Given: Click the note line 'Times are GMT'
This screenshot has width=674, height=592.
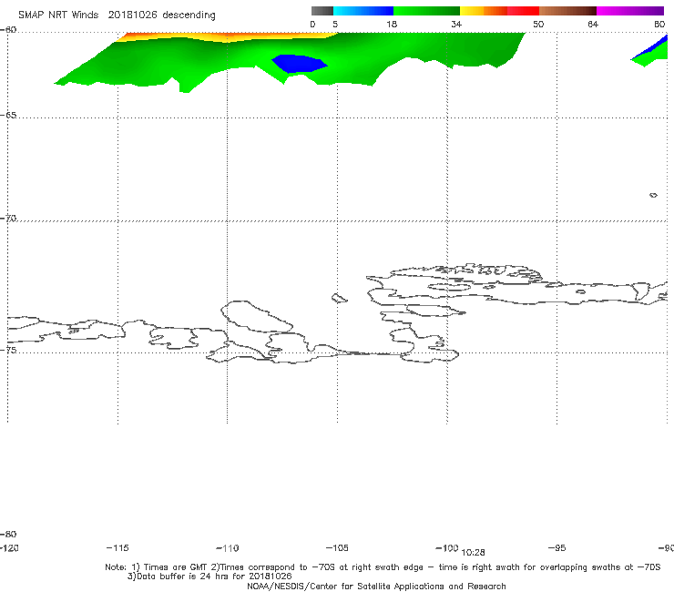Looking at the screenshot, I should tap(176, 567).
